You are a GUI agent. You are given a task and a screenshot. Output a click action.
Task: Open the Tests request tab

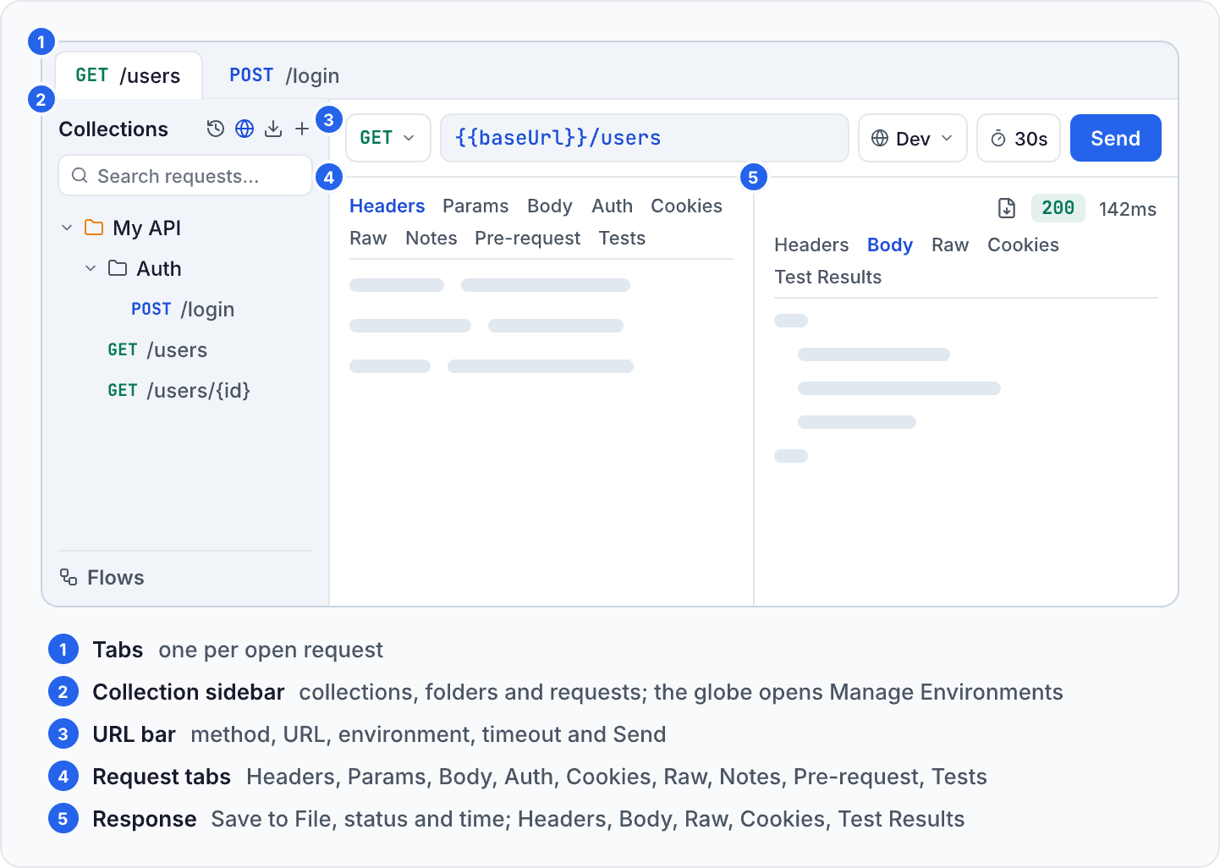[x=622, y=238]
